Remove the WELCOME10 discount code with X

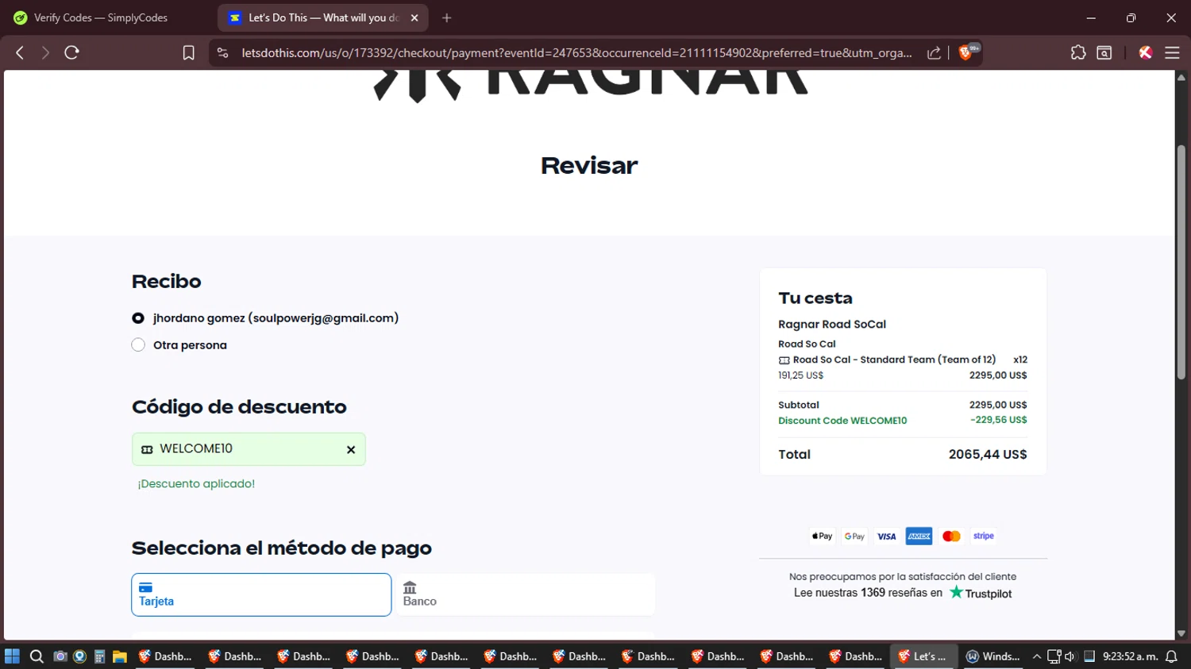(x=351, y=450)
